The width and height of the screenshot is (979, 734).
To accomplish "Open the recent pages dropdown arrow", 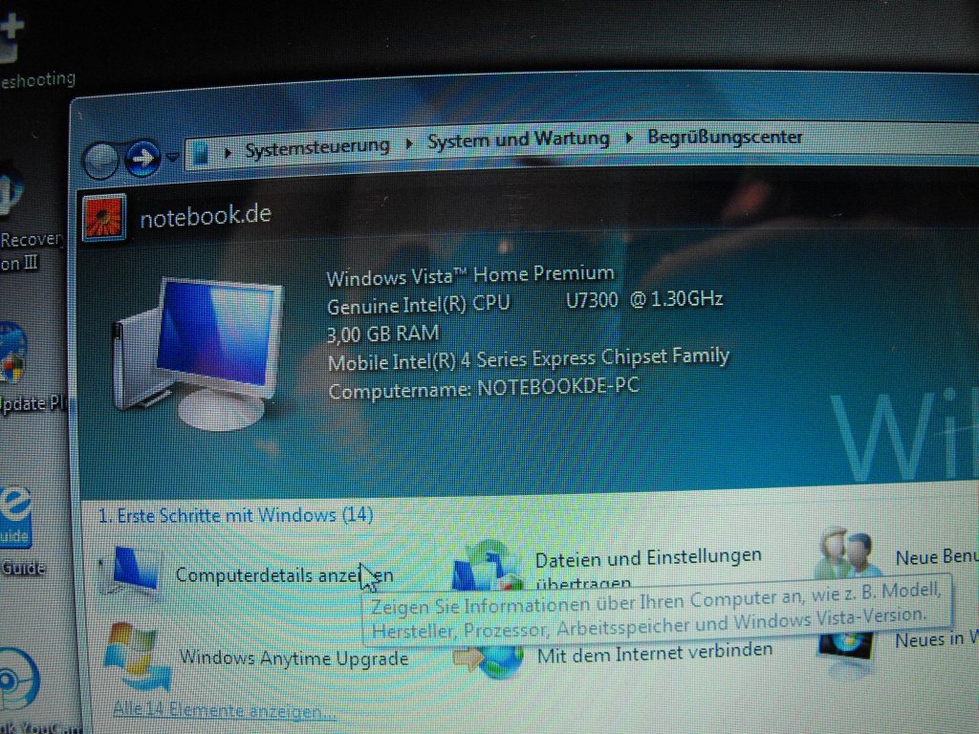I will [x=173, y=156].
